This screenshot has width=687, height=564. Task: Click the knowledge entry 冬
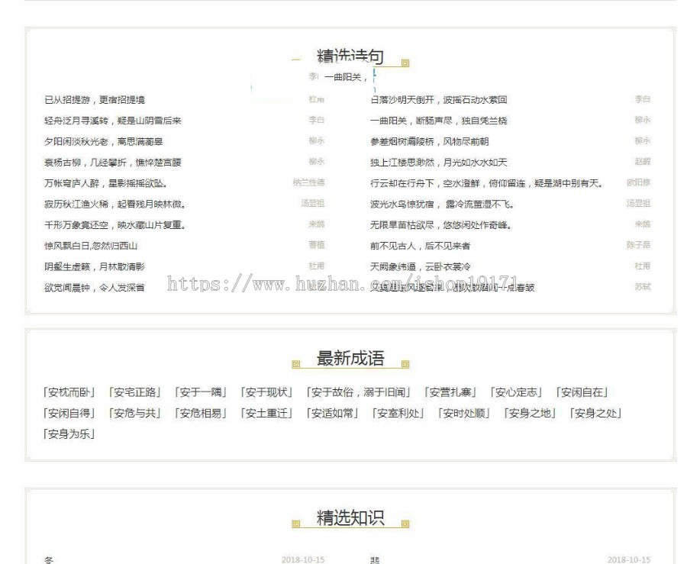[47, 559]
